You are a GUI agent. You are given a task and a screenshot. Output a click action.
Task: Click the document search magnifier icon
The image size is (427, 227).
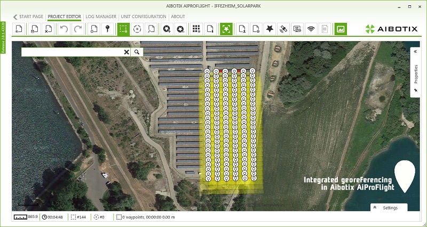pyautogui.click(x=151, y=29)
